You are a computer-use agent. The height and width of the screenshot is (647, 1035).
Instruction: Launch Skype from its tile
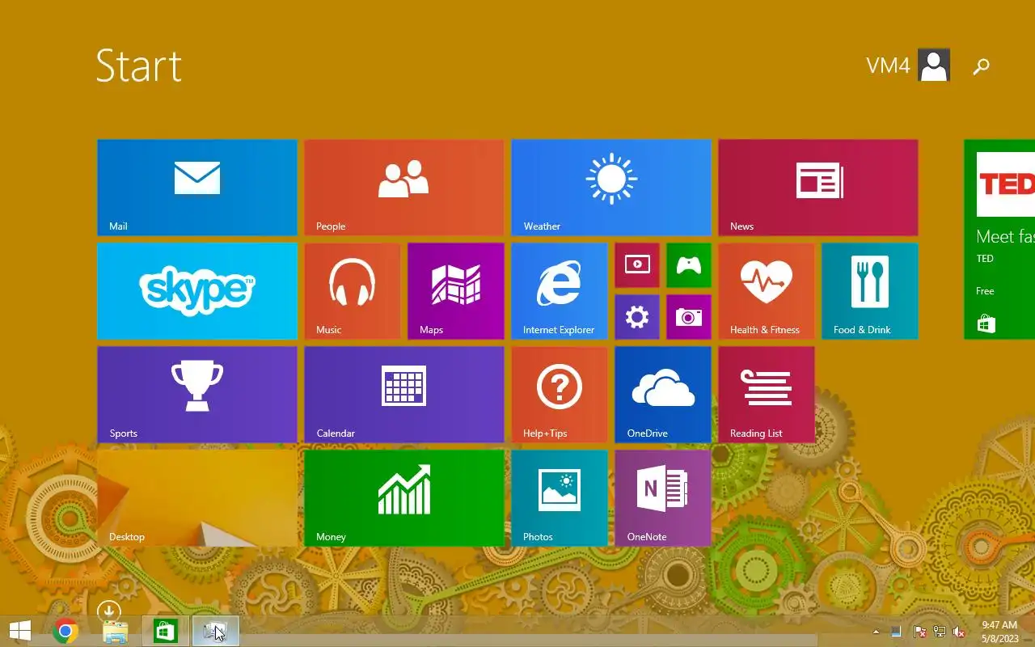pos(197,291)
